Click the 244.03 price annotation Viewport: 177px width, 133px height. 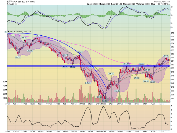146,81
